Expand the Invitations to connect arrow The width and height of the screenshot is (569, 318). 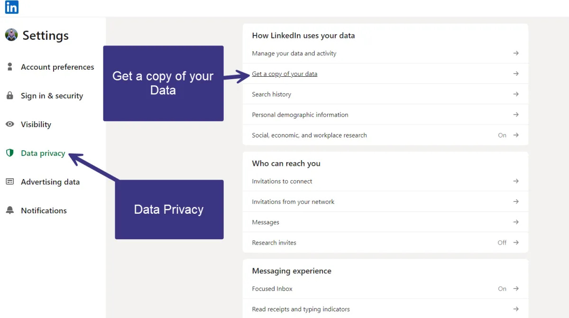click(x=516, y=181)
